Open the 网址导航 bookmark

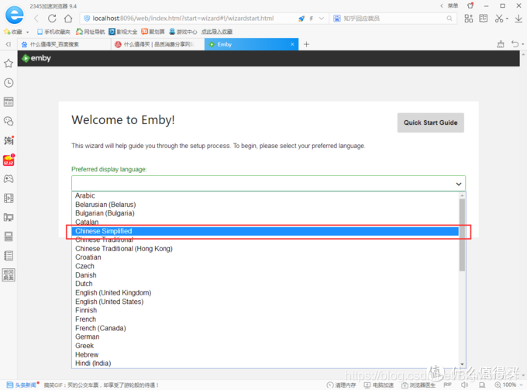(x=91, y=32)
